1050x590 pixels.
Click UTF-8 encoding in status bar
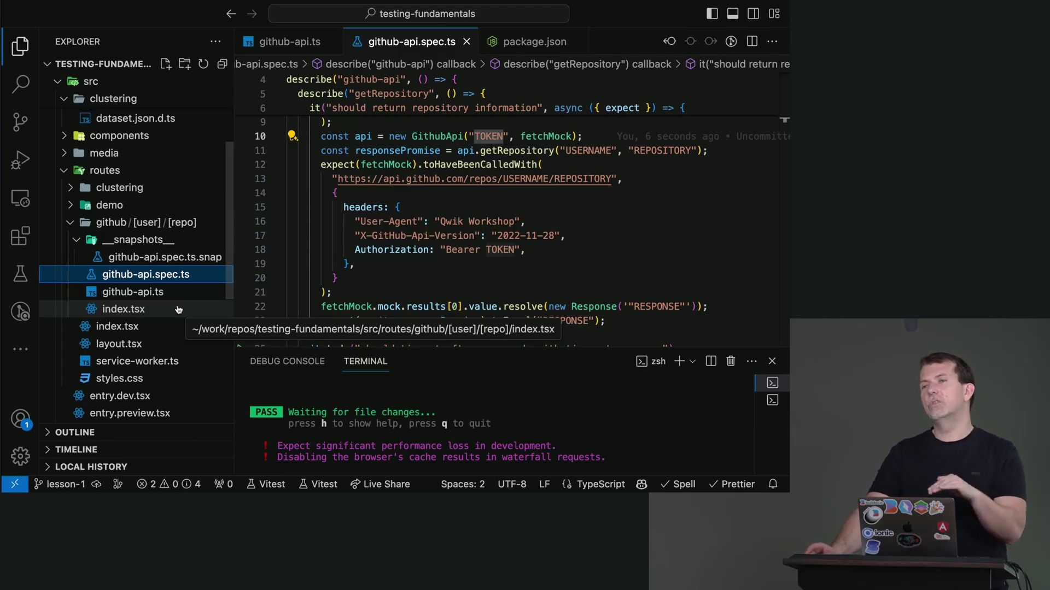512,484
